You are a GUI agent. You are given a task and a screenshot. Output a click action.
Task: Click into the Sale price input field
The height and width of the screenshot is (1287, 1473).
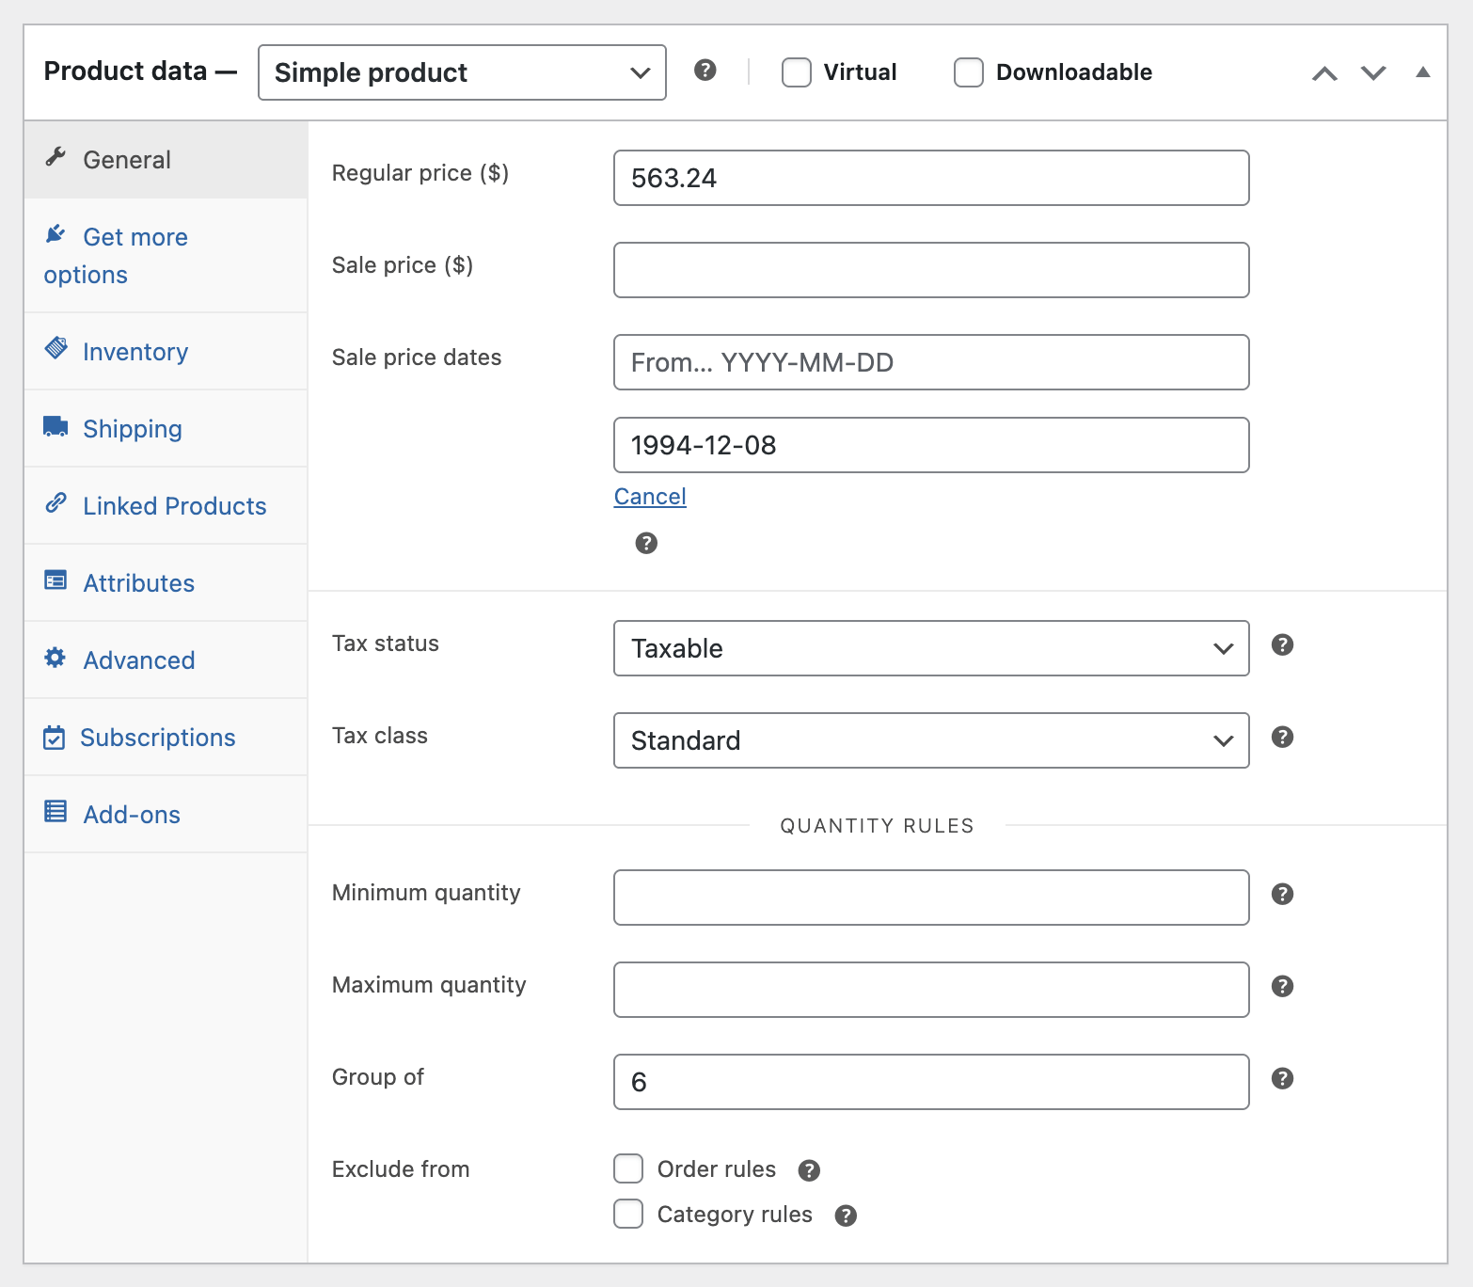(x=930, y=270)
